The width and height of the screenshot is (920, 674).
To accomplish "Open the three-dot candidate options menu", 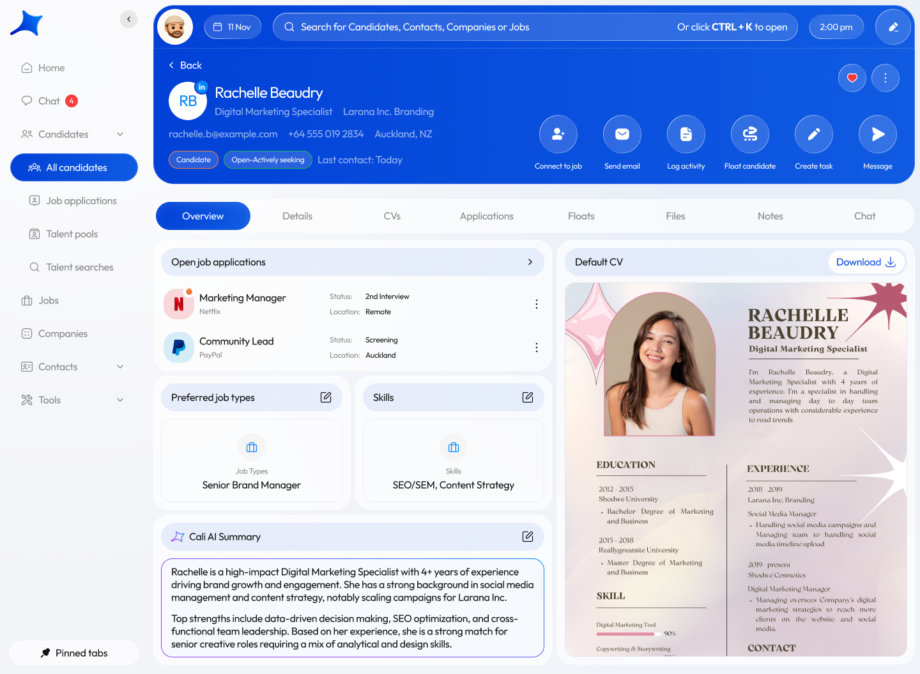I will [885, 78].
